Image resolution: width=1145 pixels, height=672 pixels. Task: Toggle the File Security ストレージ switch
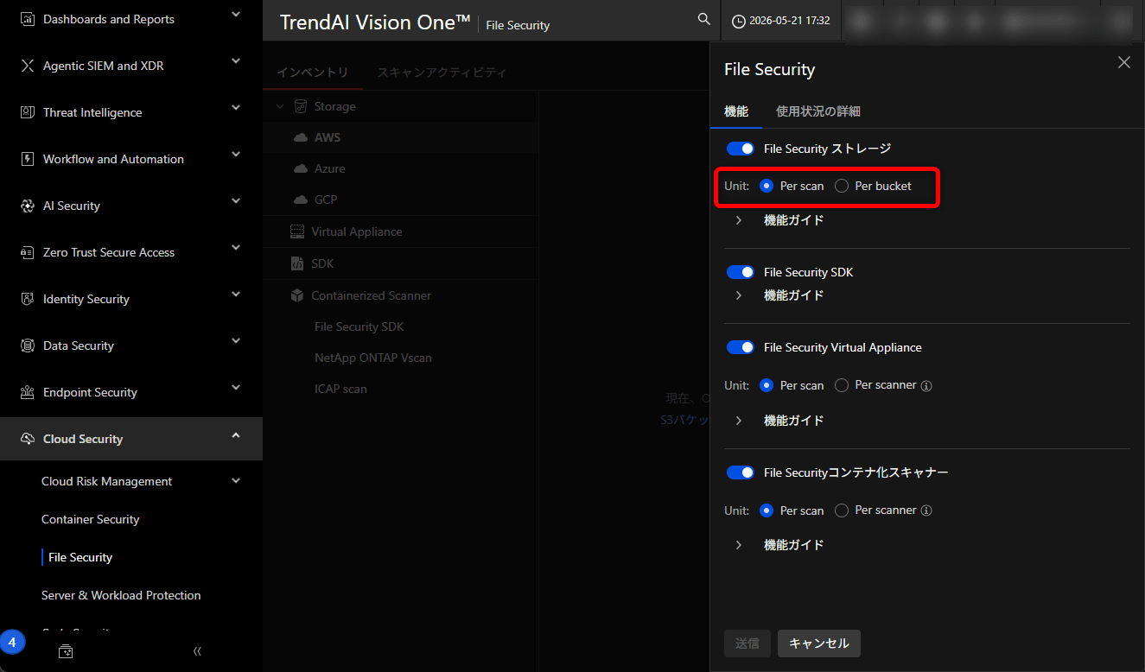point(741,149)
